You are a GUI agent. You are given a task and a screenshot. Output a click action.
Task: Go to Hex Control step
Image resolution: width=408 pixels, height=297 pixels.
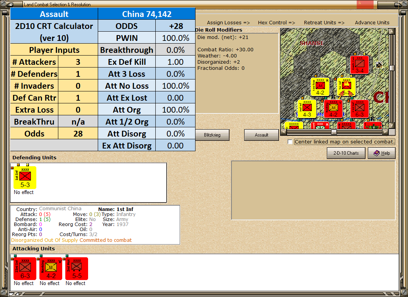click(276, 23)
